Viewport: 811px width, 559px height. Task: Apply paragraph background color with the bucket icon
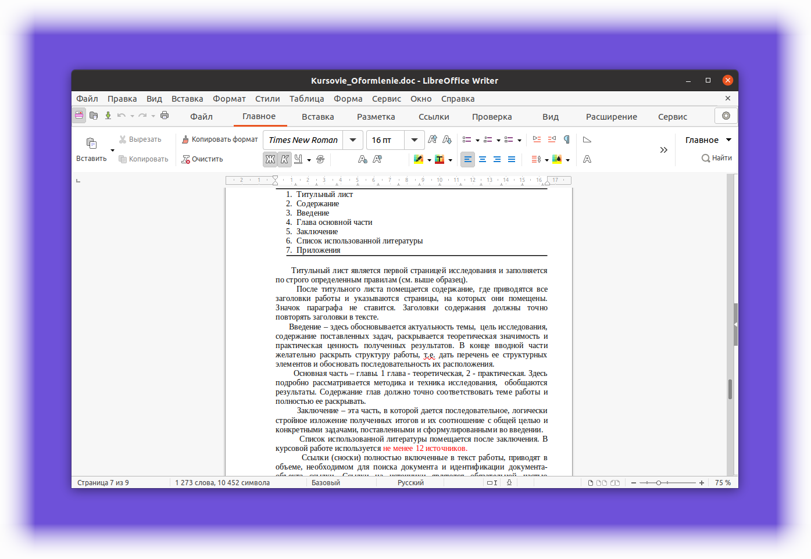[557, 159]
